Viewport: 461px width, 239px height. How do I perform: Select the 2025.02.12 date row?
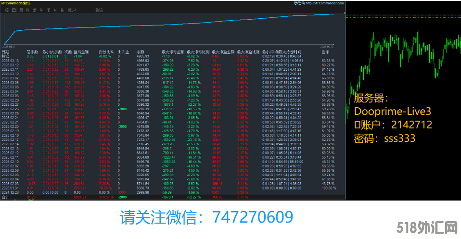173,153
